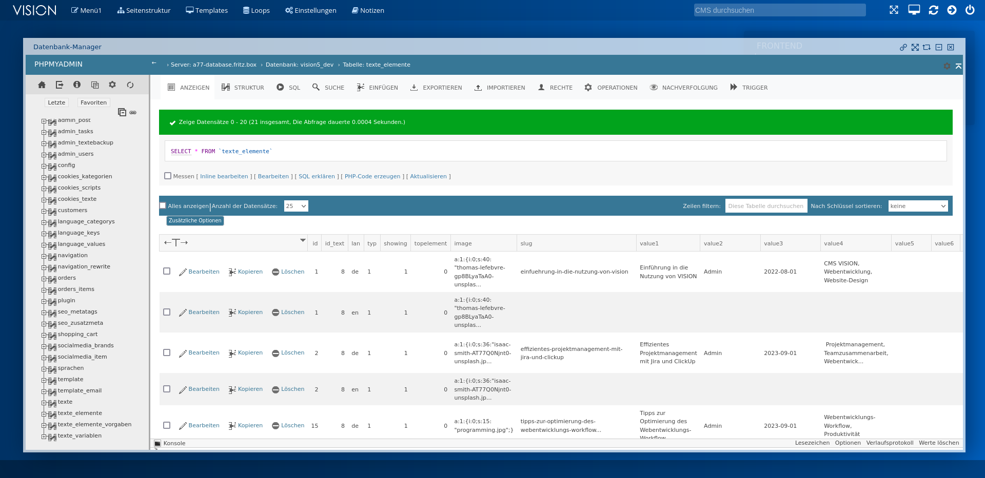985x478 pixels.
Task: Open the Nach Schlüssel sortieren dropdown
Action: click(x=917, y=206)
